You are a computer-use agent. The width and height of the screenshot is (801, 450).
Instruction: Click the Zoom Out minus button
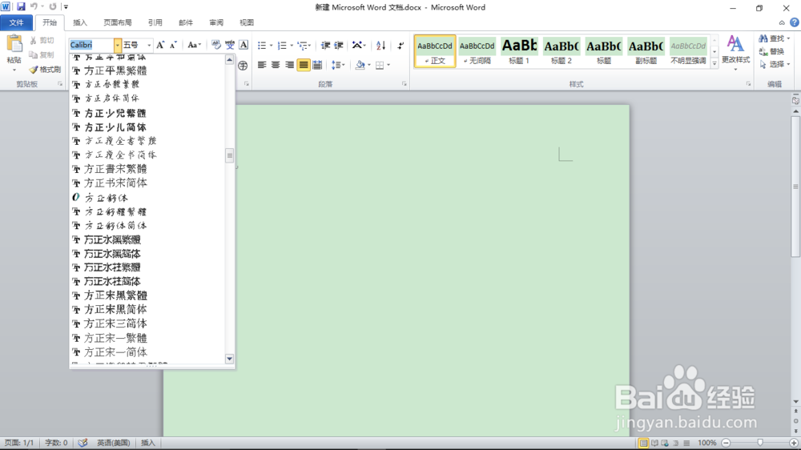(x=726, y=443)
